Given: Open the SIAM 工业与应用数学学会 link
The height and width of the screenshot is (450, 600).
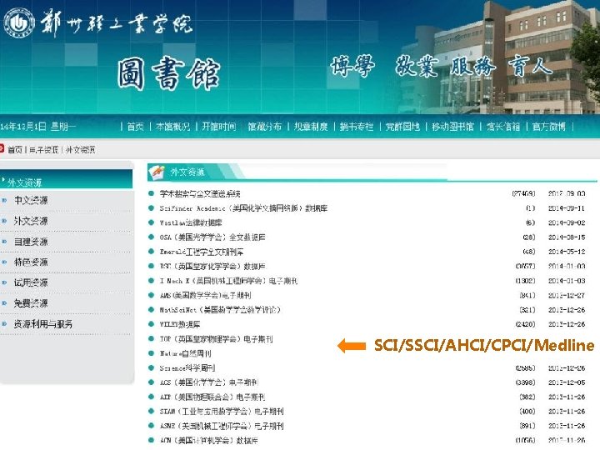Looking at the screenshot, I should pos(222,412).
